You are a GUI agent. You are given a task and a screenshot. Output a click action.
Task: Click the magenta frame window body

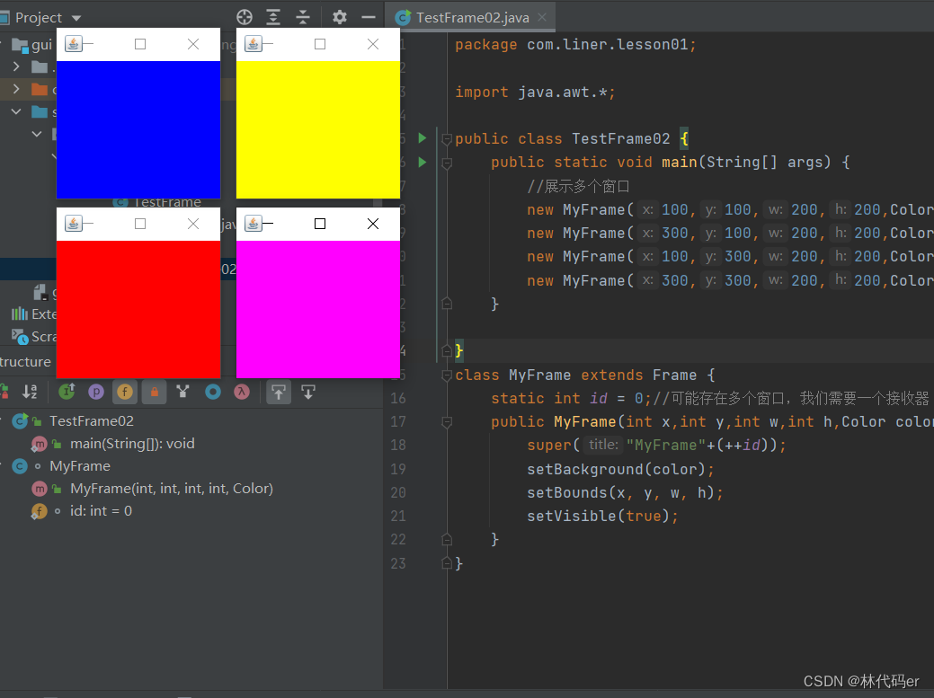(318, 309)
